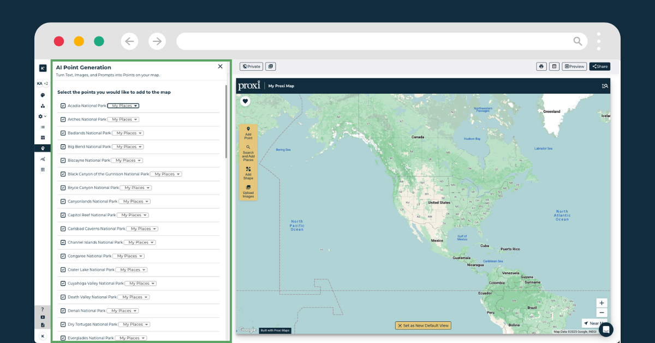Open the KA +2 collaborators avatars
Viewport: 655px width, 343px height.
pyautogui.click(x=43, y=84)
